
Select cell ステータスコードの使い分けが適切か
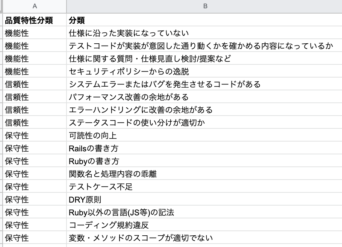[x=204, y=122]
